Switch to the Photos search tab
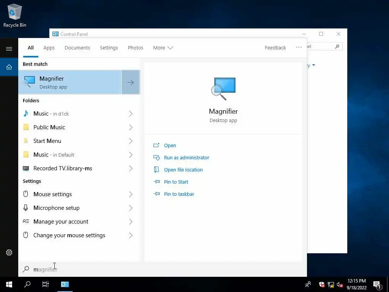 click(x=136, y=48)
